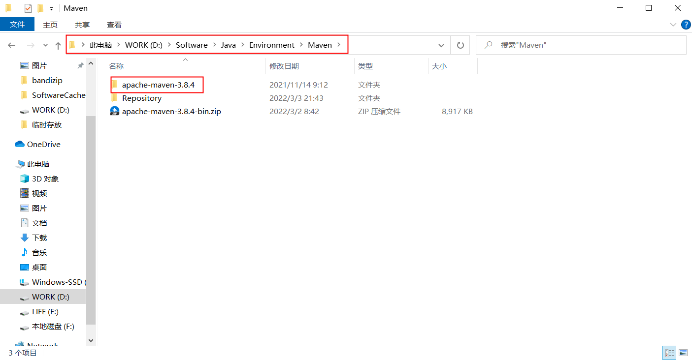Screen dimensions: 692x360
Task: Click the 下载 download arrow icon
Action: pos(25,238)
